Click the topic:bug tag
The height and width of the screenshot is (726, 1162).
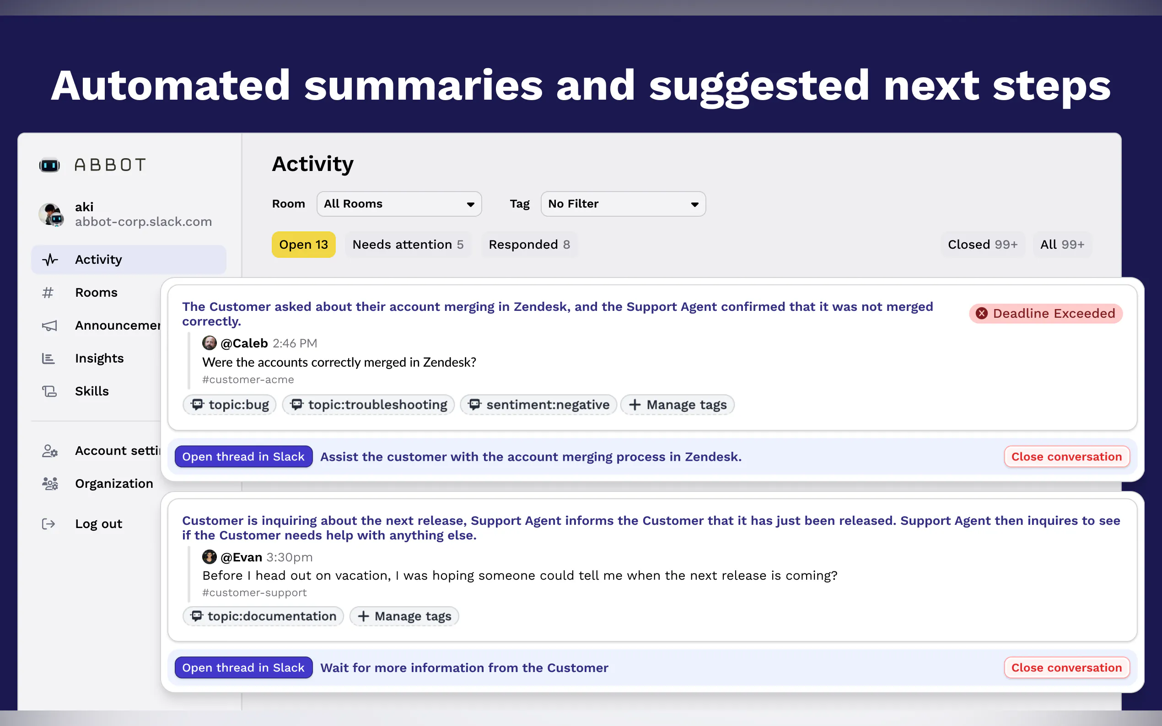coord(230,405)
